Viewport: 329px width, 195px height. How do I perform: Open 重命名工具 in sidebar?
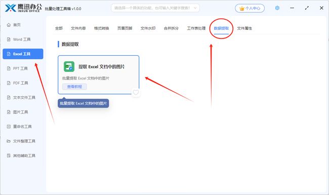(22, 126)
